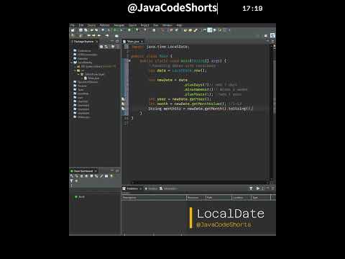This screenshot has width=345, height=259.
Task: Open the Run menu
Action: (x=156, y=25)
